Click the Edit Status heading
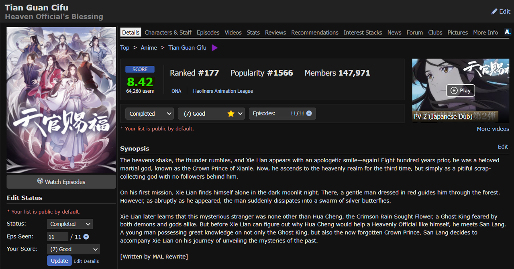The width and height of the screenshot is (514, 269). click(24, 198)
